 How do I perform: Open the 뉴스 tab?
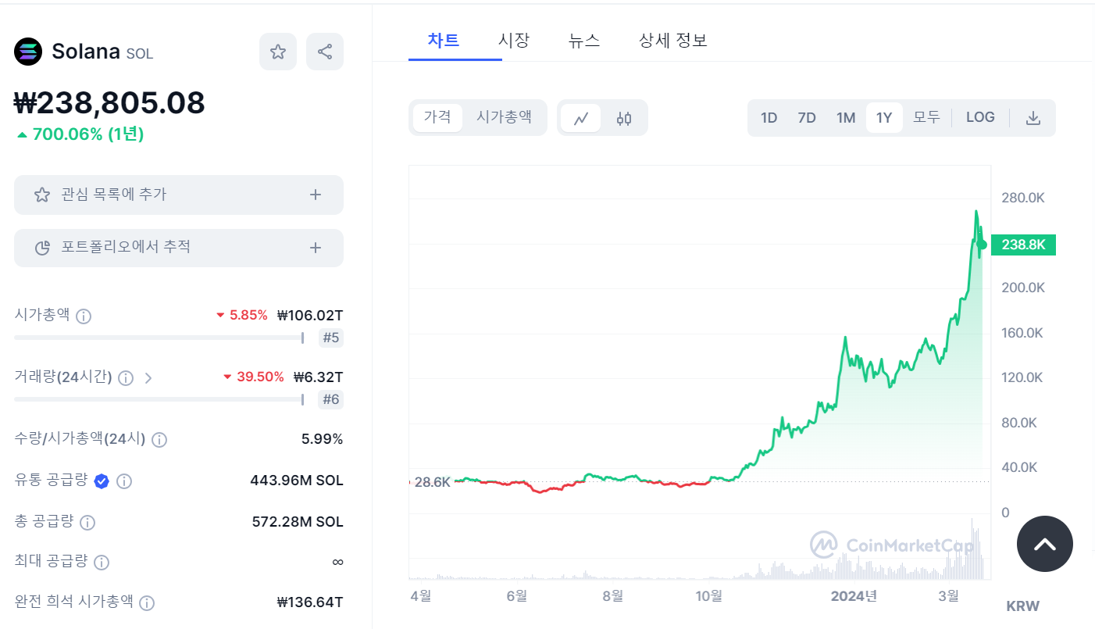(584, 40)
